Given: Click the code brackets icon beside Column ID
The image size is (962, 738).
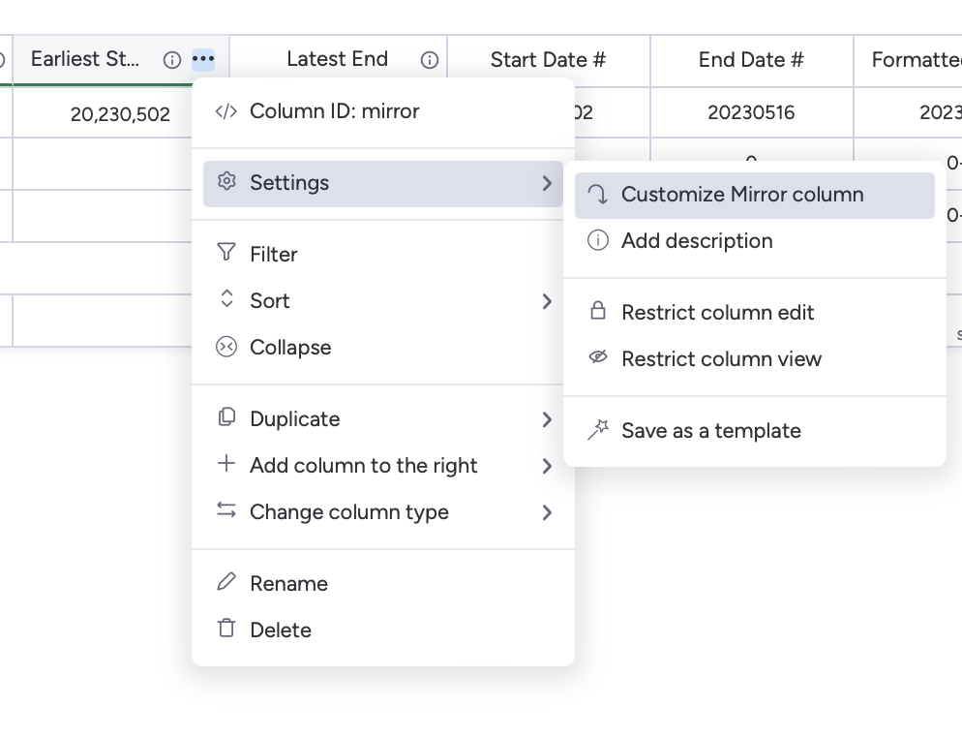Looking at the screenshot, I should 225,110.
